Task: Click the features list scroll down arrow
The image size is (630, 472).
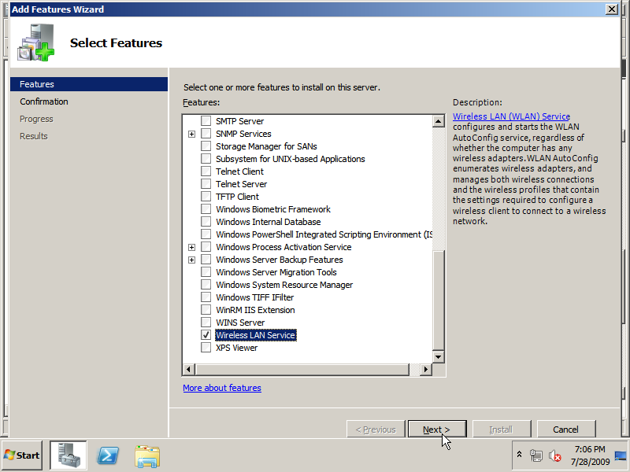Action: point(439,357)
